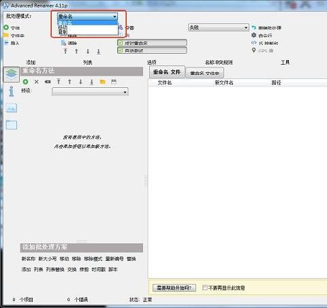Sort by 新文件名 column header
Screen dimensions: 327x308
point(224,82)
